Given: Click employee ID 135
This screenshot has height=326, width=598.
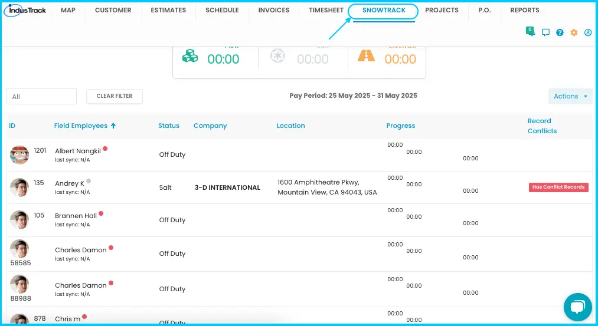Looking at the screenshot, I should [38, 183].
